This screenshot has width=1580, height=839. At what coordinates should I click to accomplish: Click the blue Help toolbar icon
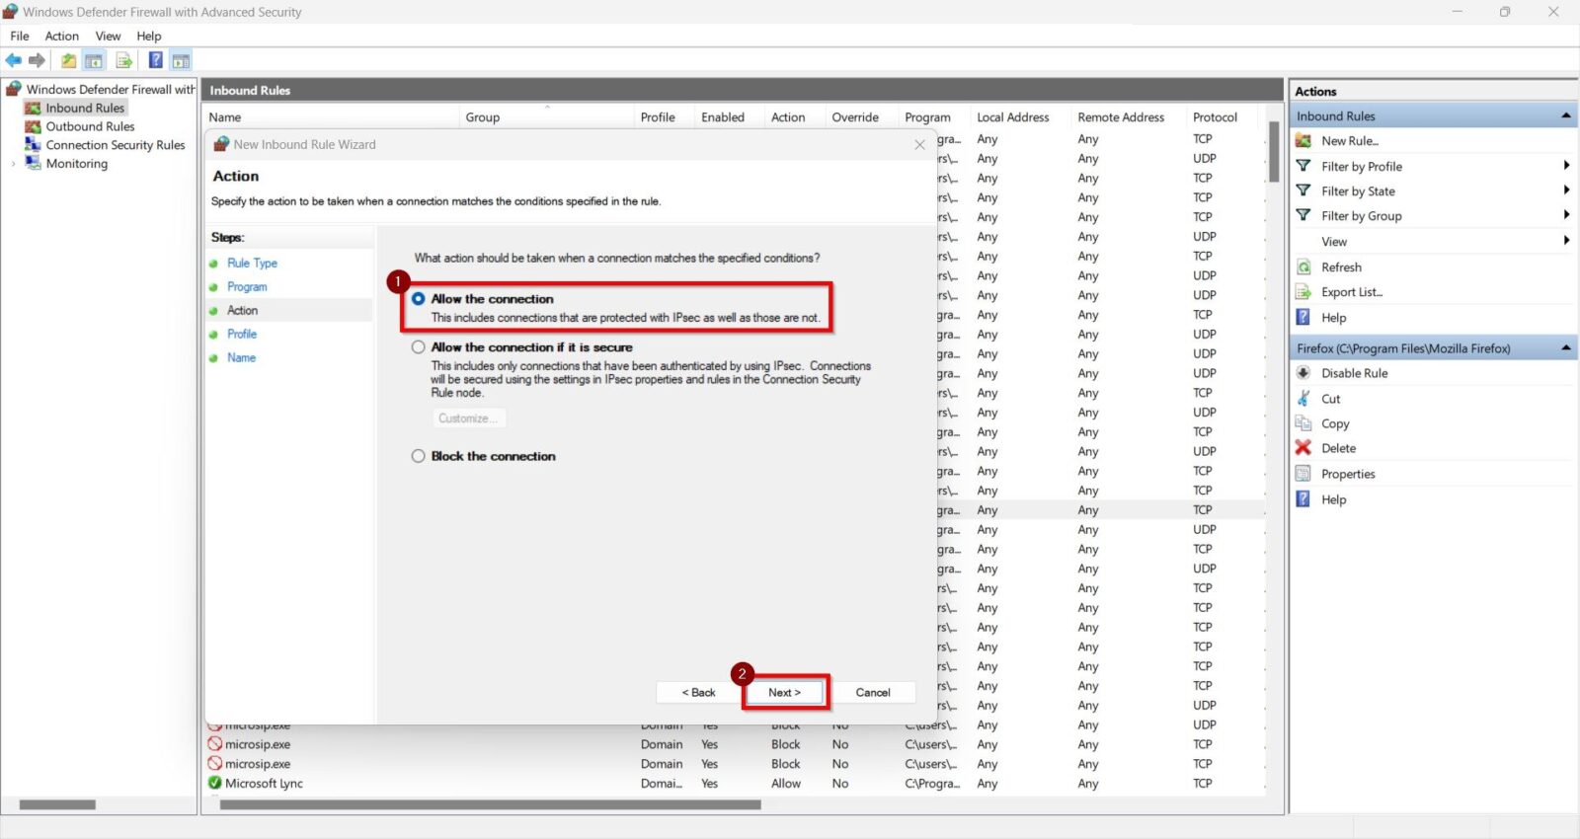(155, 61)
